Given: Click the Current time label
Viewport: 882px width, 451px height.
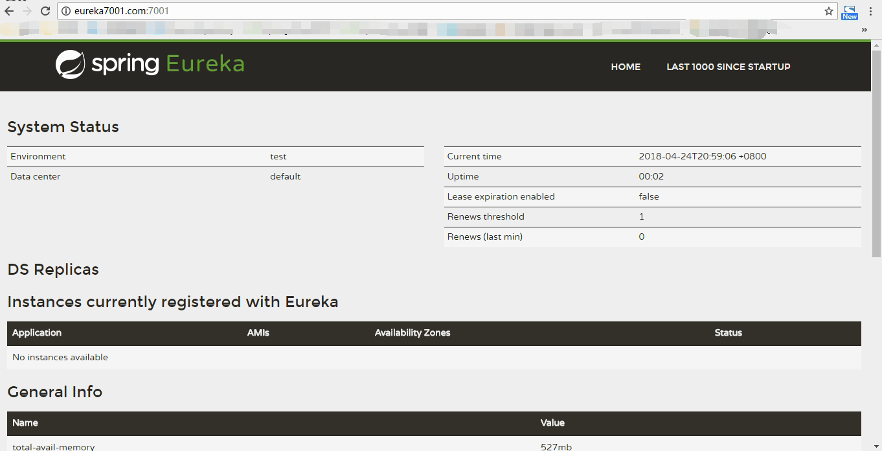Looking at the screenshot, I should click(x=474, y=156).
